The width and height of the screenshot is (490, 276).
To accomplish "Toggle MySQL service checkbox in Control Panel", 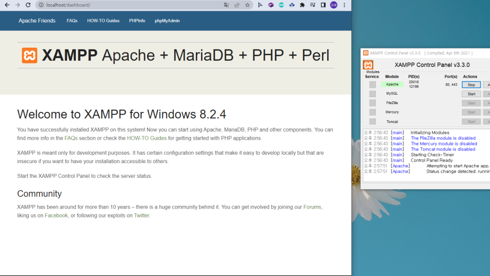I will click(373, 94).
